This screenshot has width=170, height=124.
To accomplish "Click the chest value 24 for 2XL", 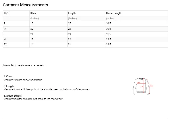I will pyautogui.click(x=32, y=45).
